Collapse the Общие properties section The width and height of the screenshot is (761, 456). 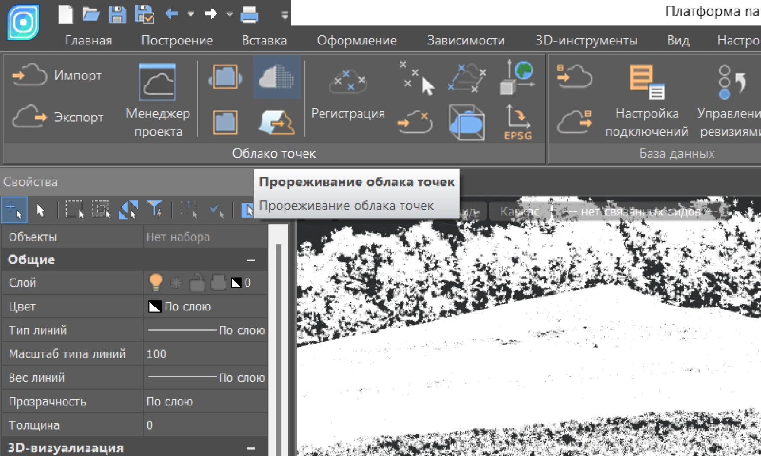(251, 260)
